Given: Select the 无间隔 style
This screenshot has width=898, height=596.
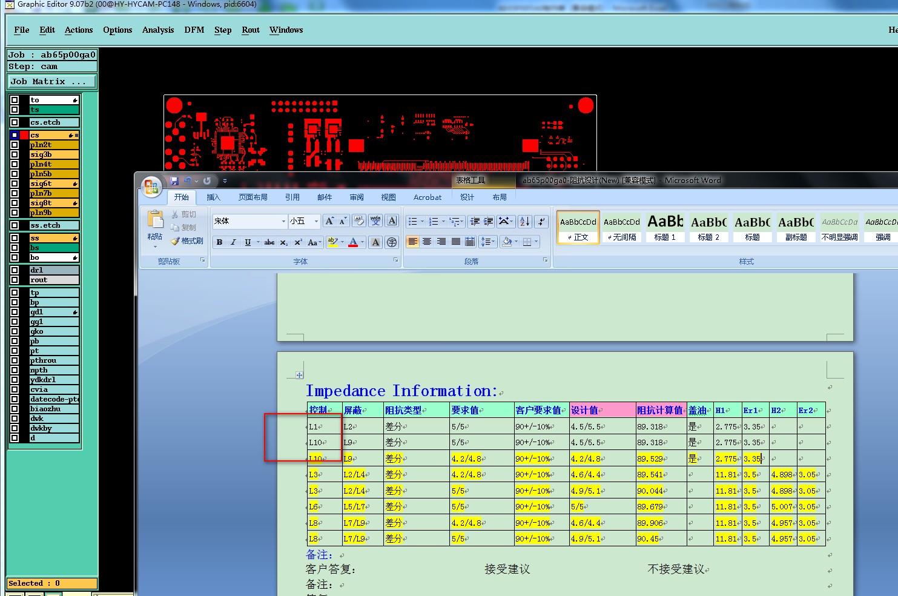Looking at the screenshot, I should (622, 227).
